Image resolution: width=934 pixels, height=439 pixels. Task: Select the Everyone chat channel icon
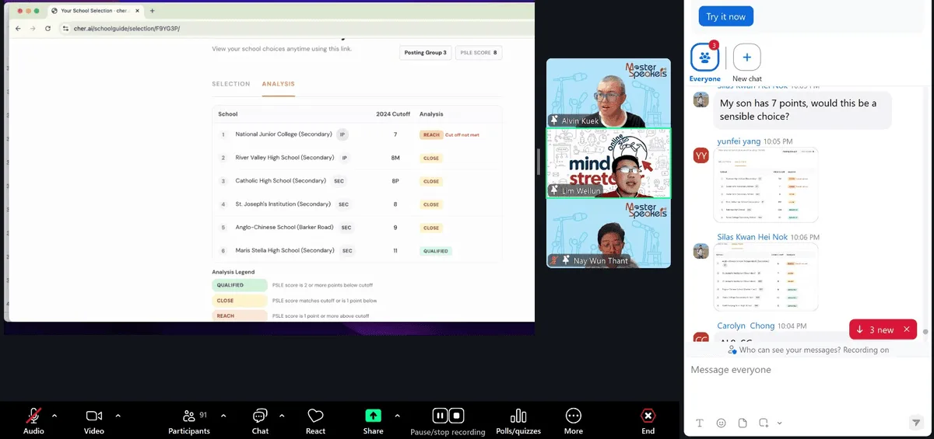[704, 57]
